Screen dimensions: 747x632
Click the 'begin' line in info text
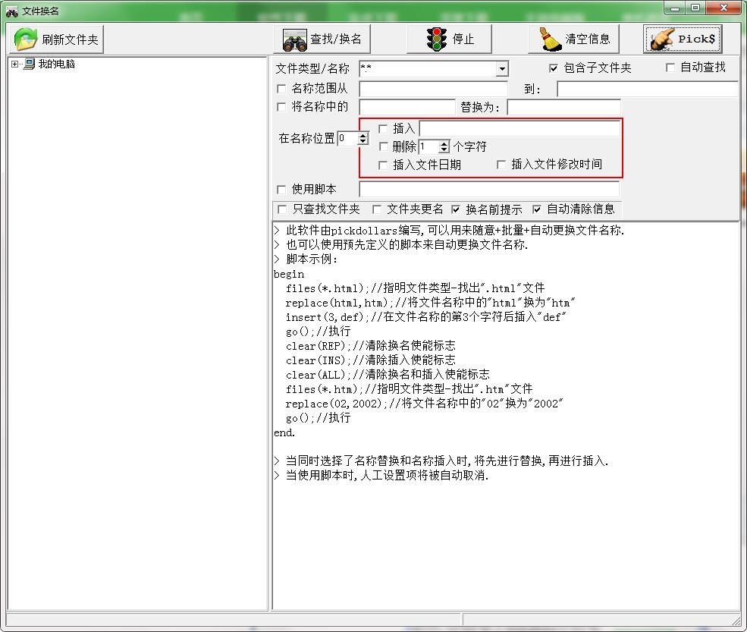click(289, 274)
